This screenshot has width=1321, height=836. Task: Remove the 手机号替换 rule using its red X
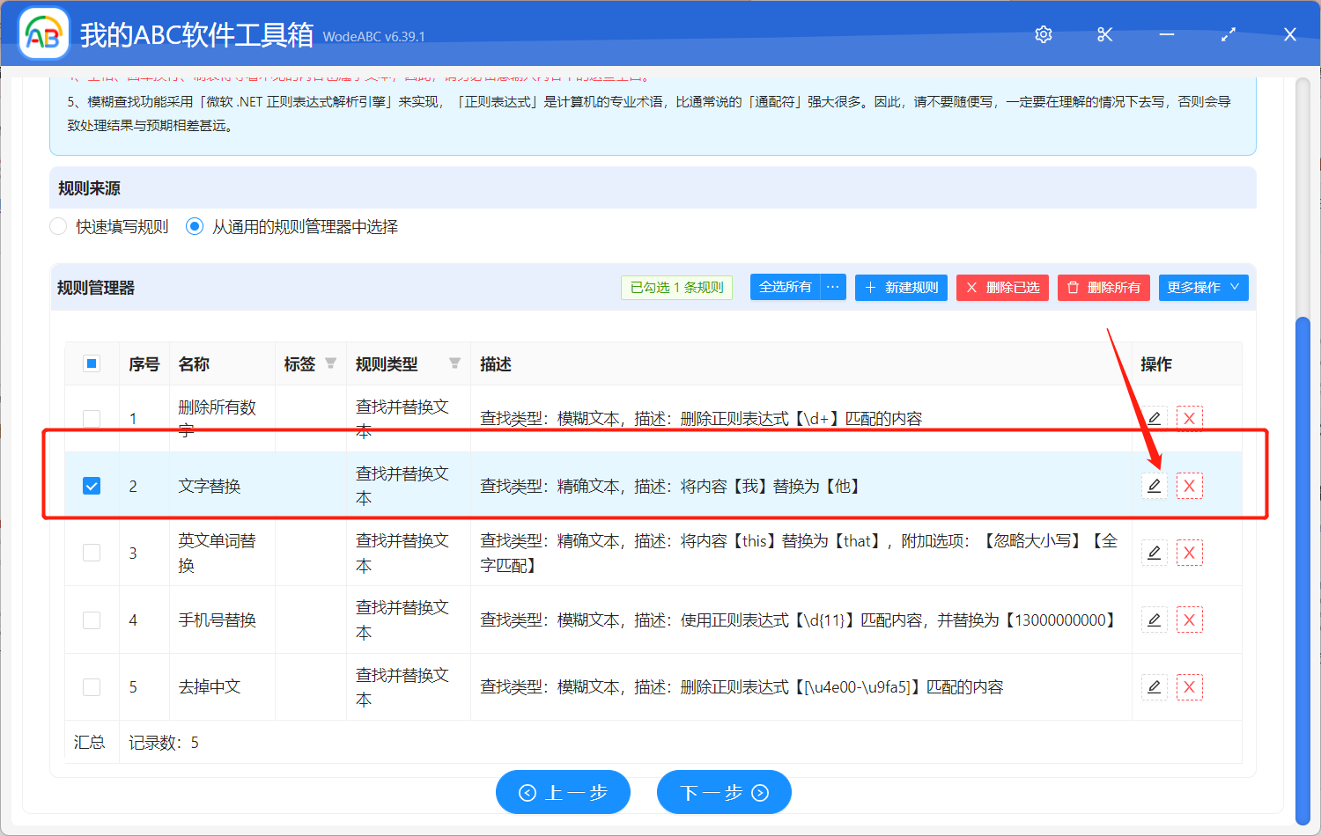tap(1190, 620)
